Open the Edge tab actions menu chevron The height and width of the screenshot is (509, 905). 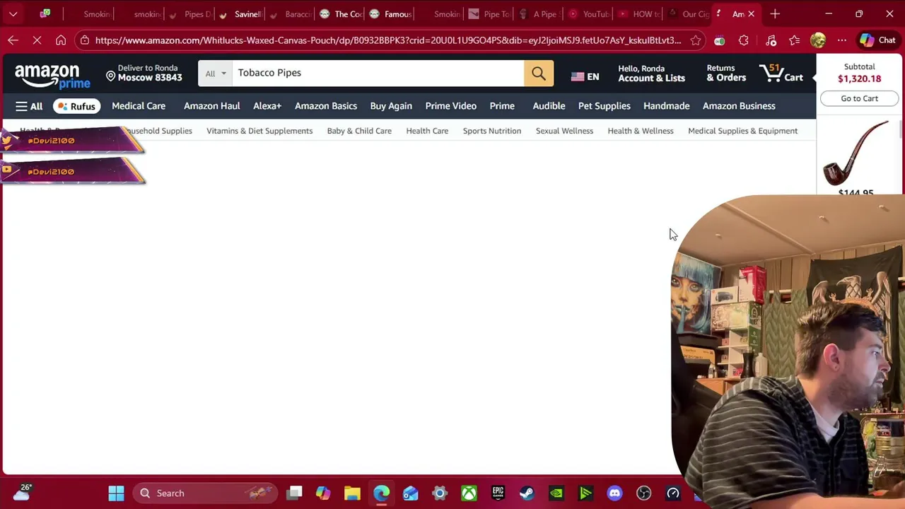coord(13,14)
